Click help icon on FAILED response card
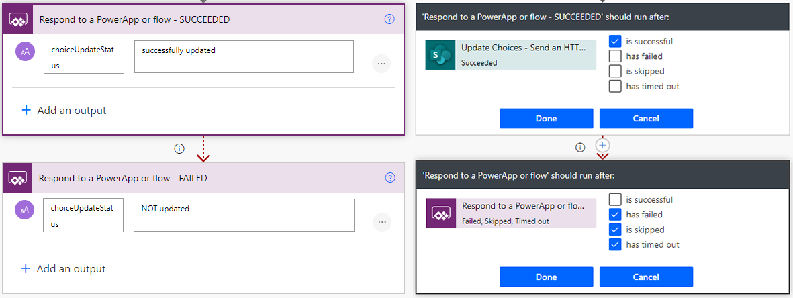 click(389, 178)
